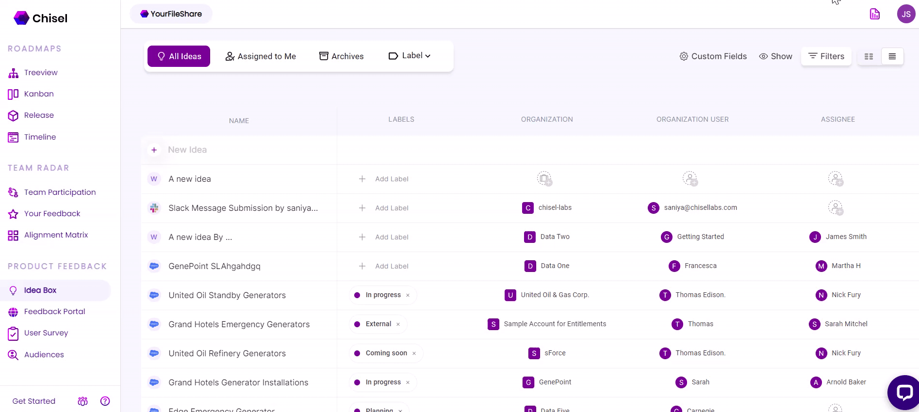Assign organization to 'A new idea' row
The image size is (919, 412).
pos(544,179)
